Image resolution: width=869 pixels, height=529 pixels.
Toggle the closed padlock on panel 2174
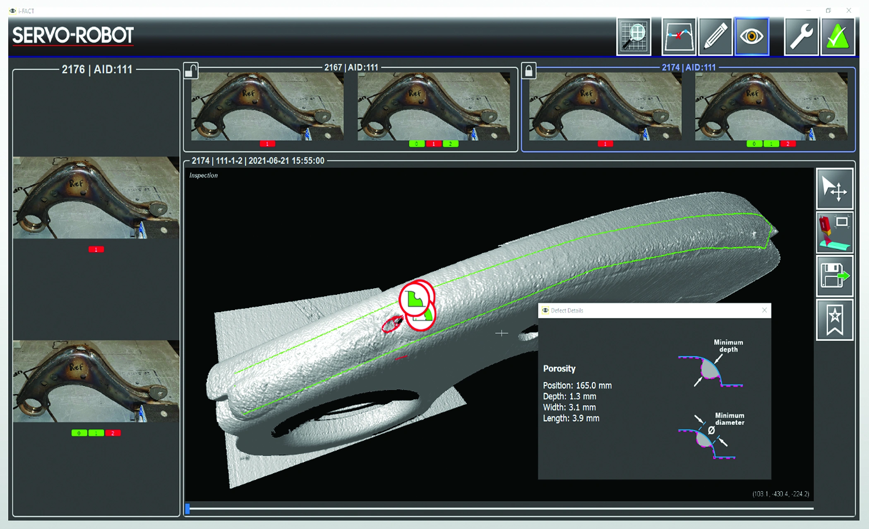pyautogui.click(x=529, y=70)
